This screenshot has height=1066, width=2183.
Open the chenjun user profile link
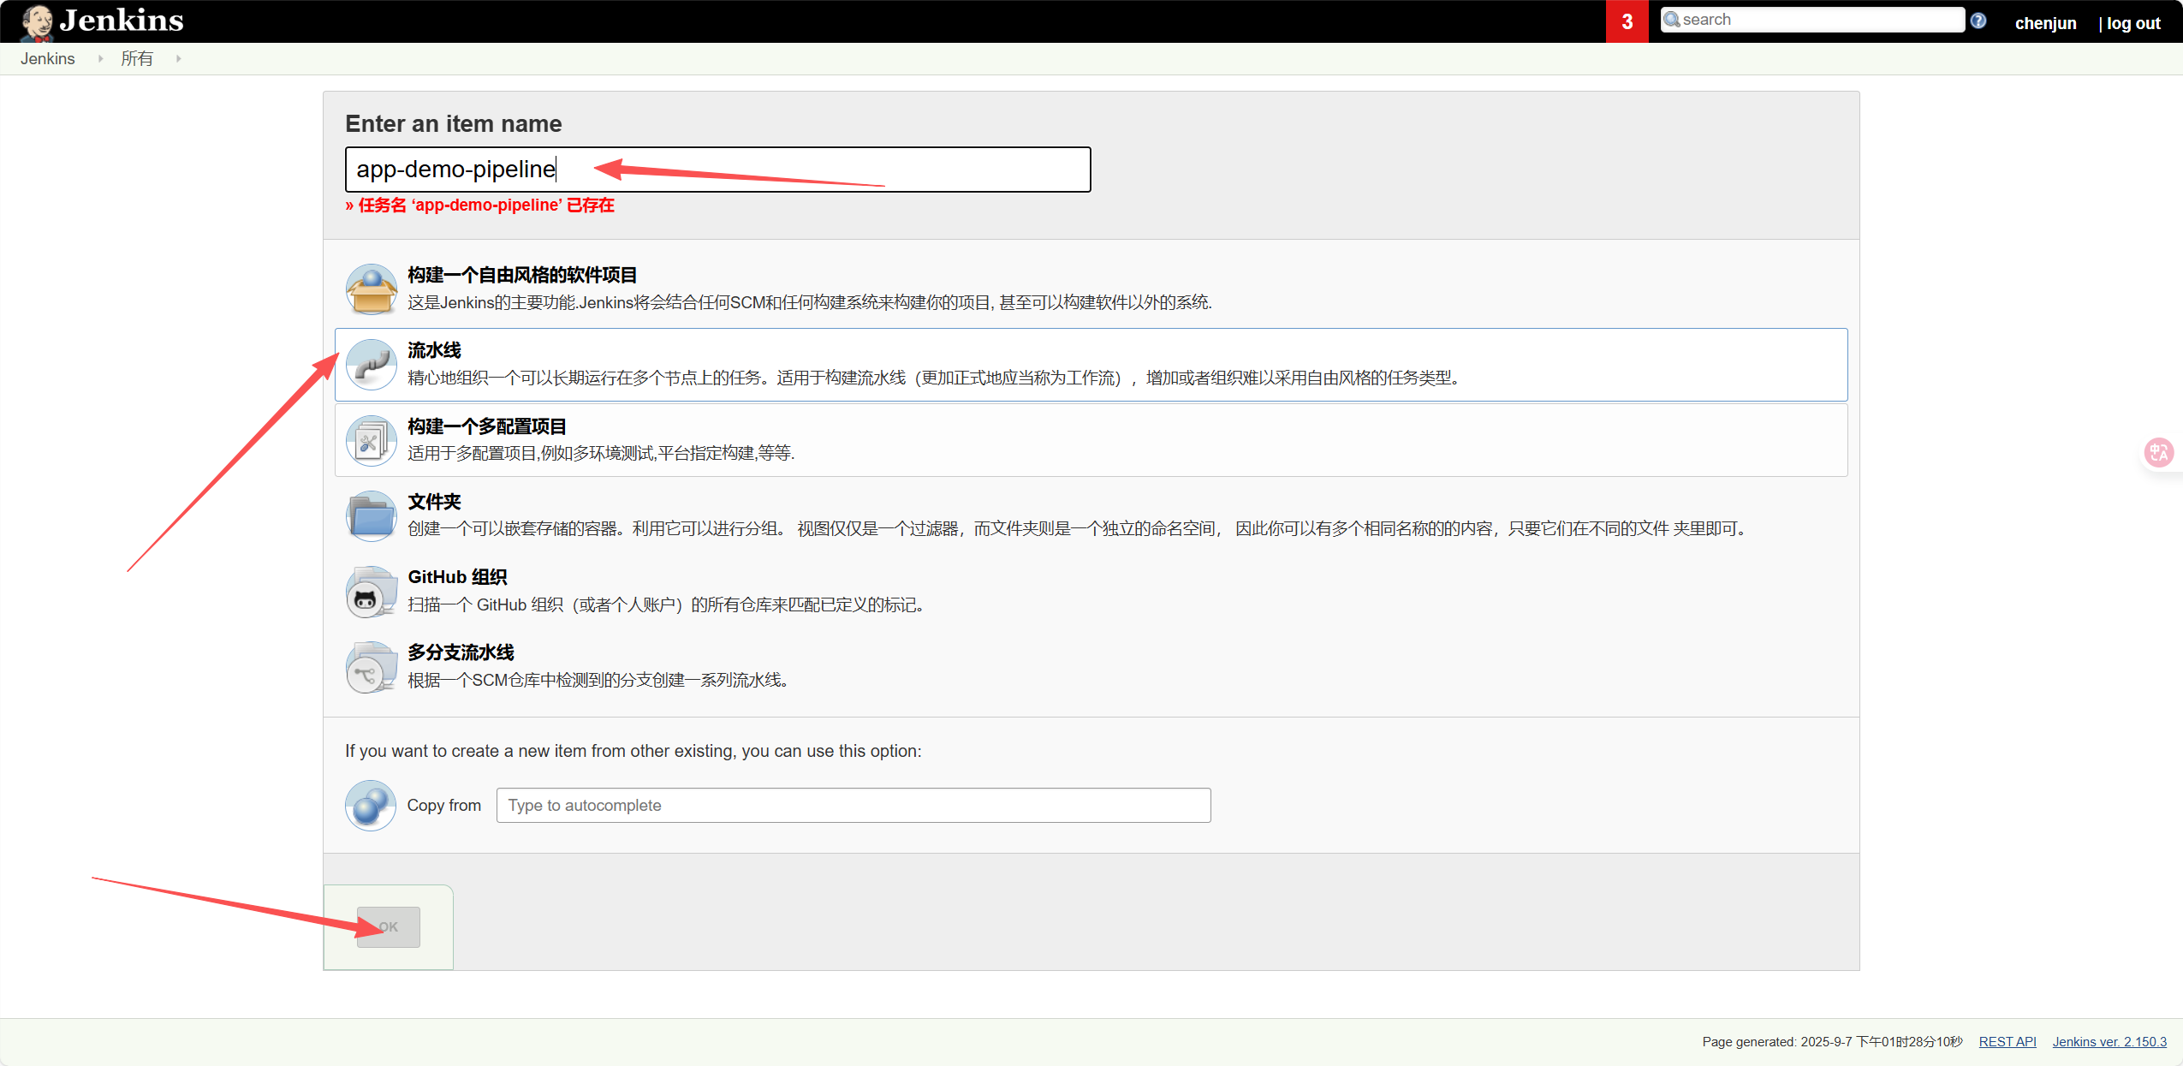[x=2045, y=23]
